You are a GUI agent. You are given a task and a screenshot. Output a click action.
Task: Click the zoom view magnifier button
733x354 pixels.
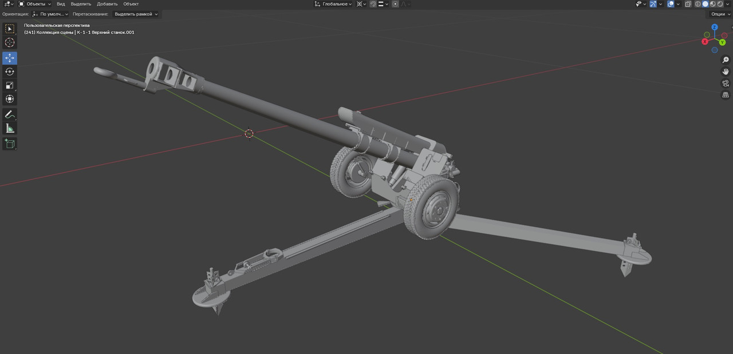726,60
